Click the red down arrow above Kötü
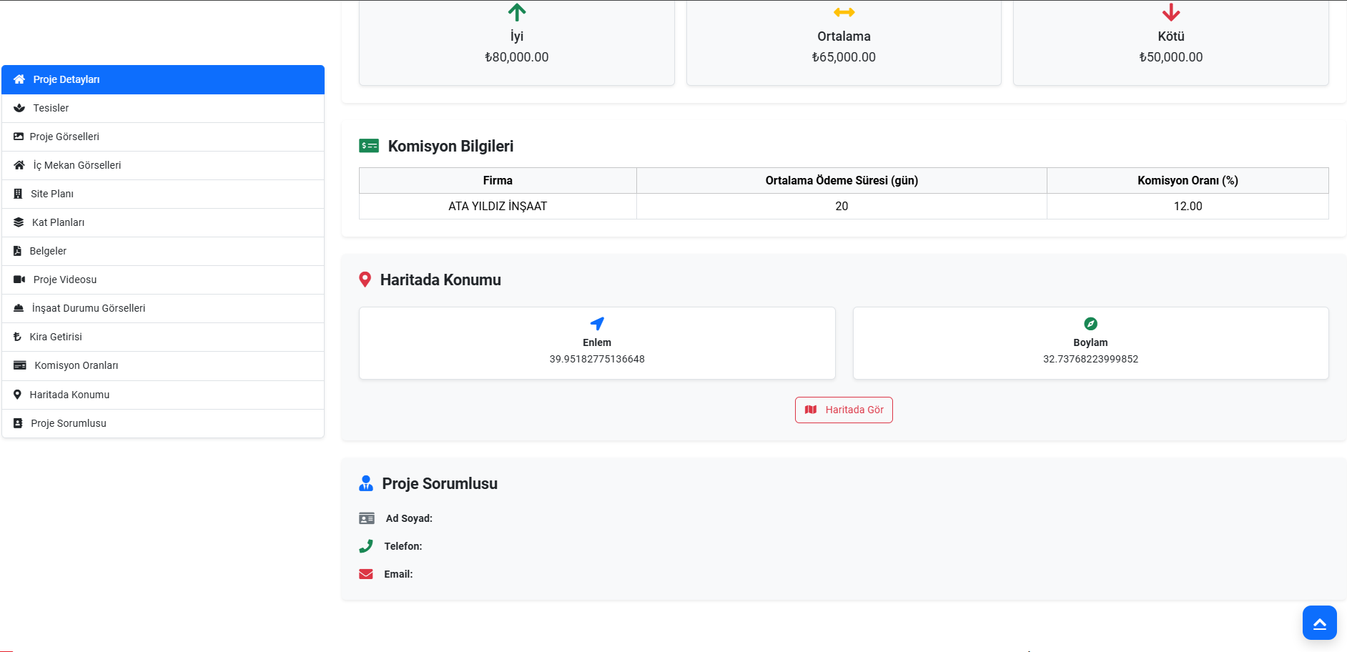 pyautogui.click(x=1170, y=12)
